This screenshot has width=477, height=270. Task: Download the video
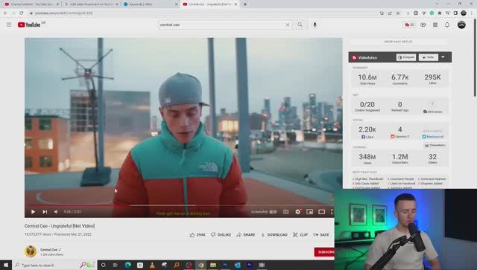click(x=274, y=235)
